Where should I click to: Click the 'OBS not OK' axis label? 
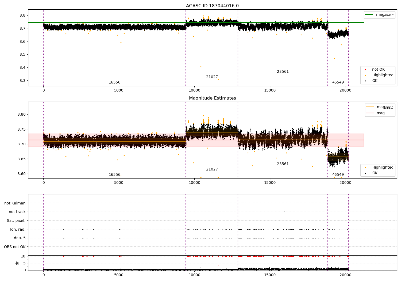15,247
